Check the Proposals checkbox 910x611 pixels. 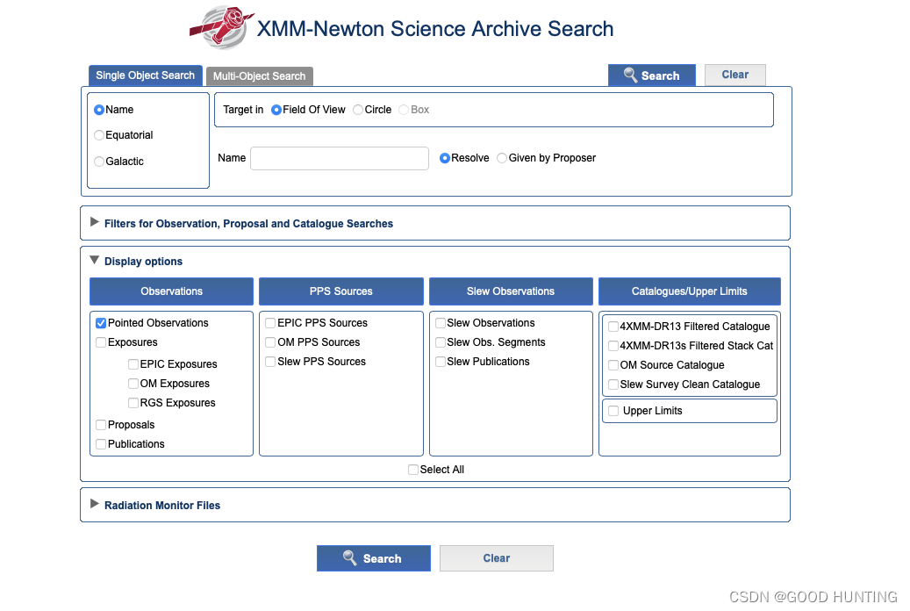[x=101, y=425]
